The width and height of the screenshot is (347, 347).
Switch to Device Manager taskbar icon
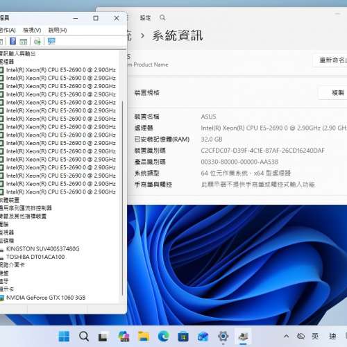(243, 337)
